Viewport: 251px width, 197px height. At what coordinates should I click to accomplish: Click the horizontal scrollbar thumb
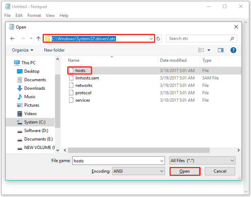139,150
